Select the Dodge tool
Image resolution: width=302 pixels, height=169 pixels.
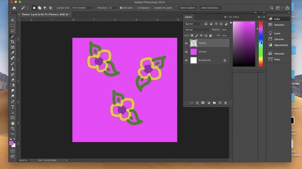tap(13, 96)
